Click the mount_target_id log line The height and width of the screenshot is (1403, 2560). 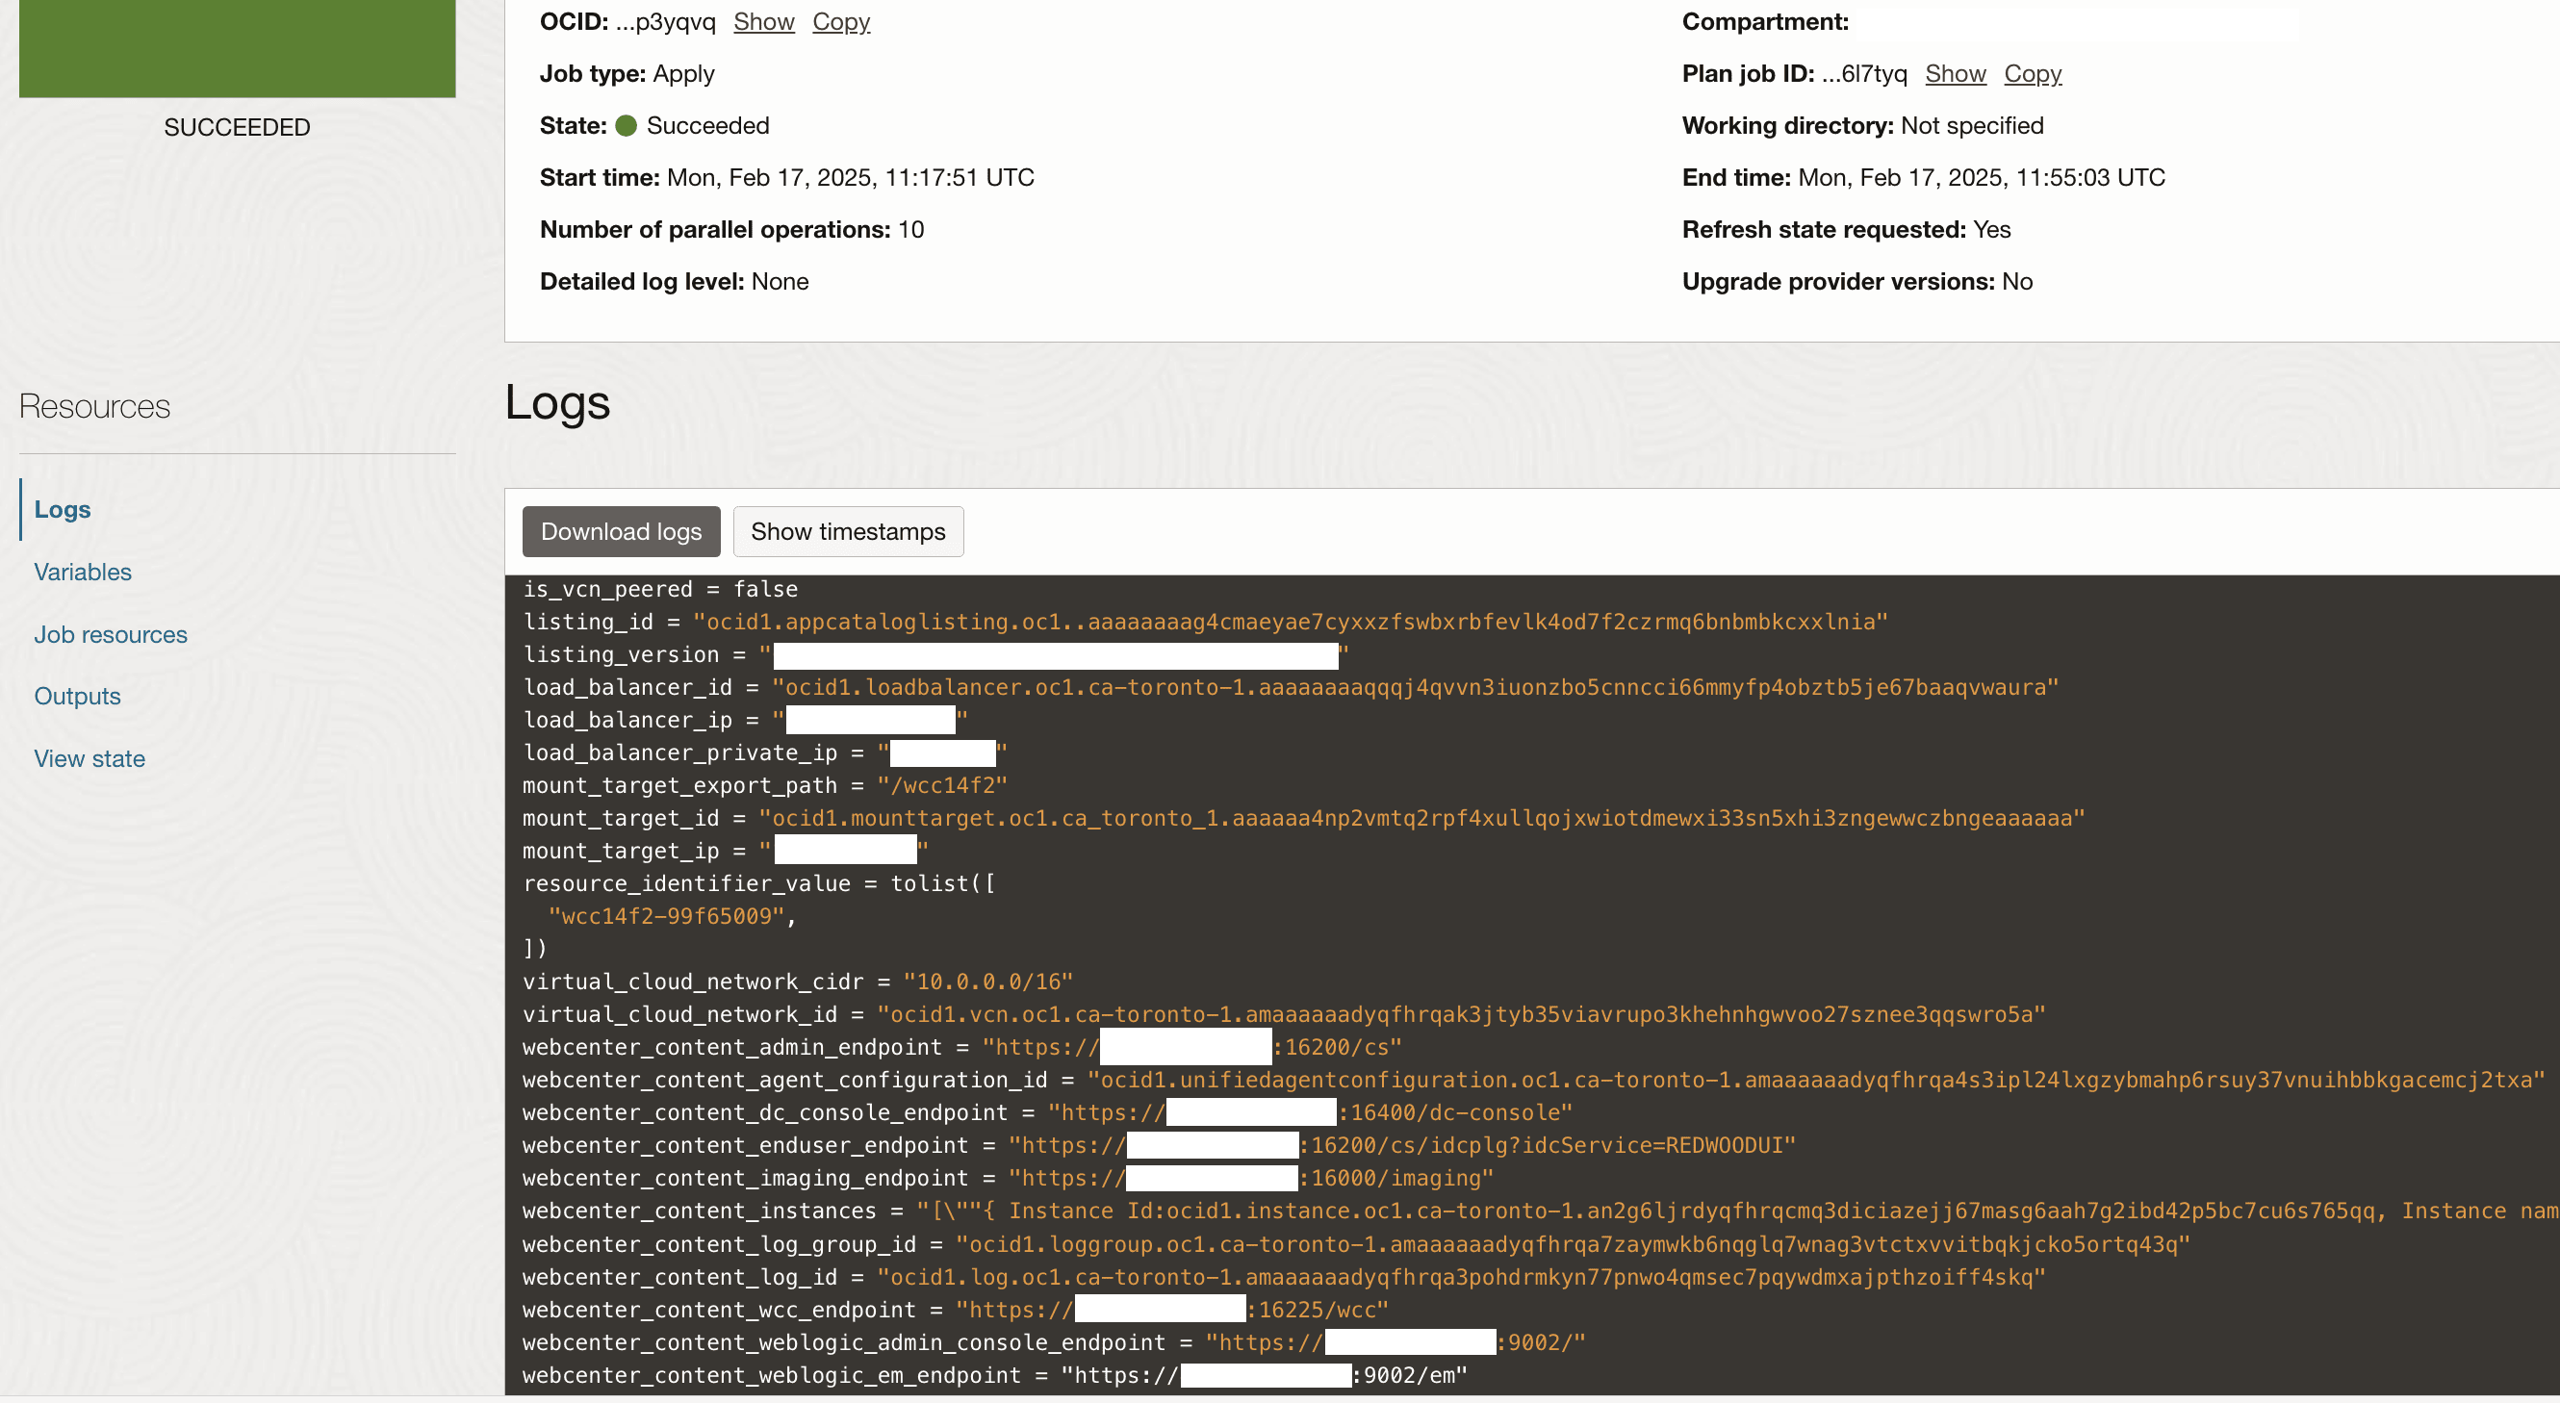click(1304, 819)
